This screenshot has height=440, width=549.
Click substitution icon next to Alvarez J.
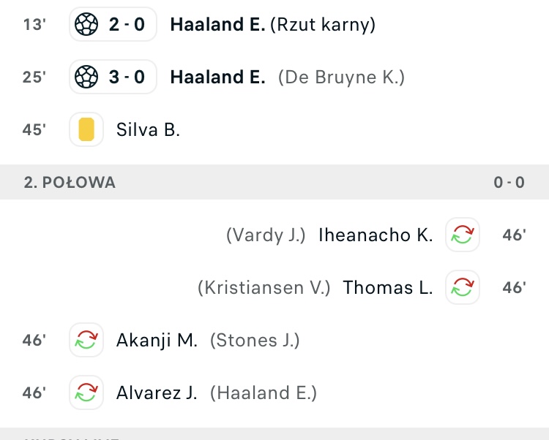[86, 392]
